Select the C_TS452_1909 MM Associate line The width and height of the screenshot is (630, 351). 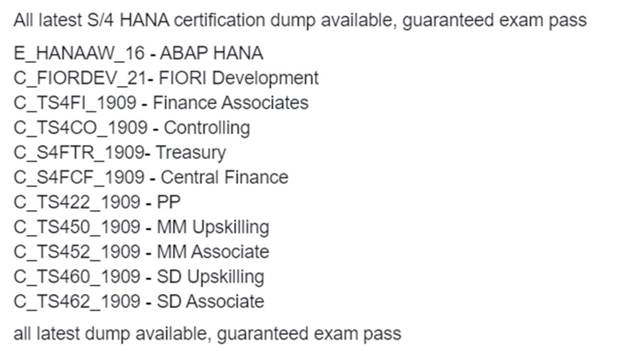pos(141,252)
